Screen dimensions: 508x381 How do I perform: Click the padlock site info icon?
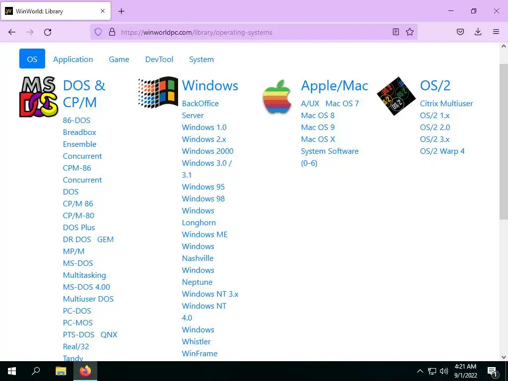[112, 32]
